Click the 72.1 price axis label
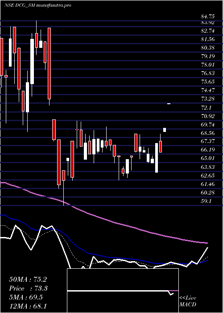Screen dimensions: 223x313 point(206,107)
